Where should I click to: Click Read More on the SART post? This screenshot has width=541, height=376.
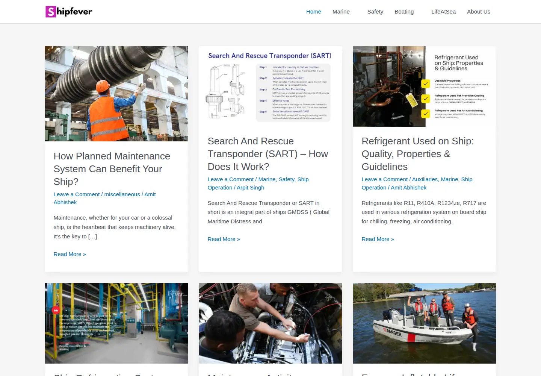224,239
